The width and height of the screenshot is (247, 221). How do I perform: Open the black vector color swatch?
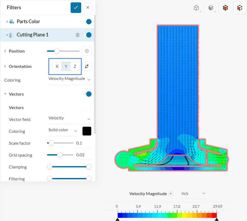87,131
